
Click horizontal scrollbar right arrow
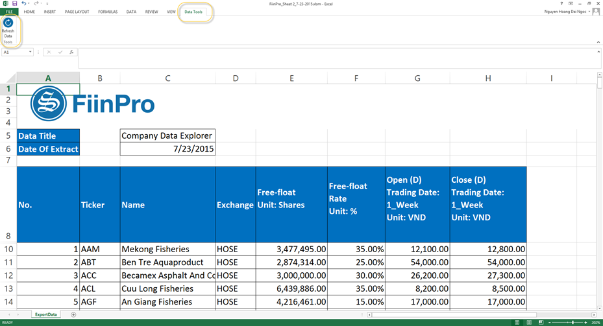[594, 315]
